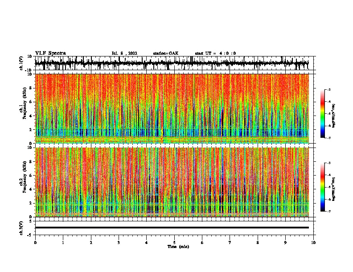Click the 'station=GAK' header label
Viewport: 353px width, 272px height.
click(166, 53)
